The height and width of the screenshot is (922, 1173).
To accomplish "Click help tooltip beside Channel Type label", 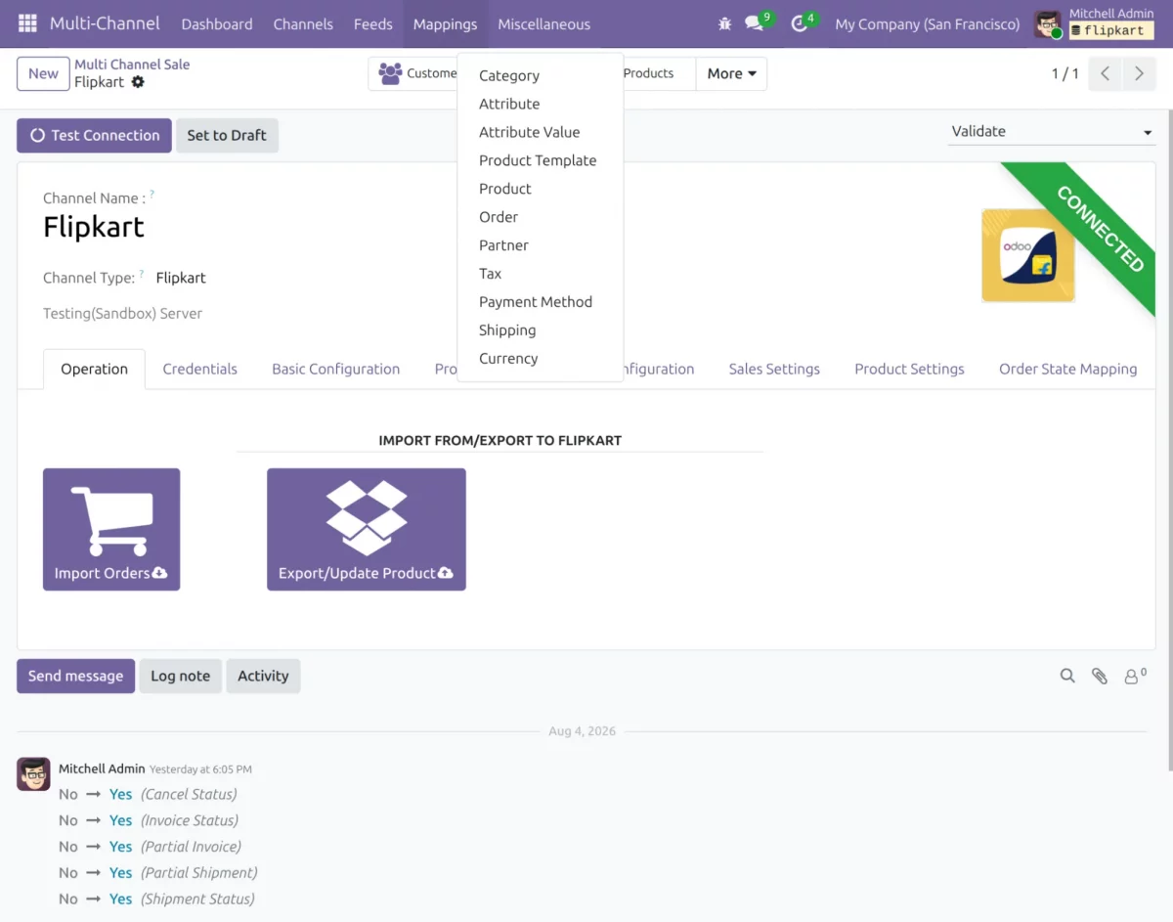I will 141,274.
